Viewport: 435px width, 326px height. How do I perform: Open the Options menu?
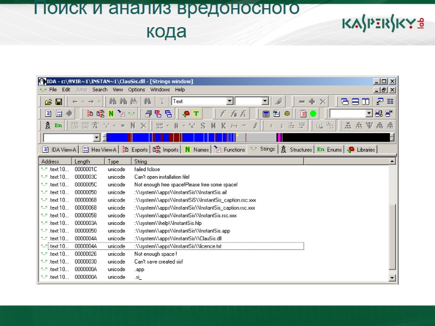(136, 90)
